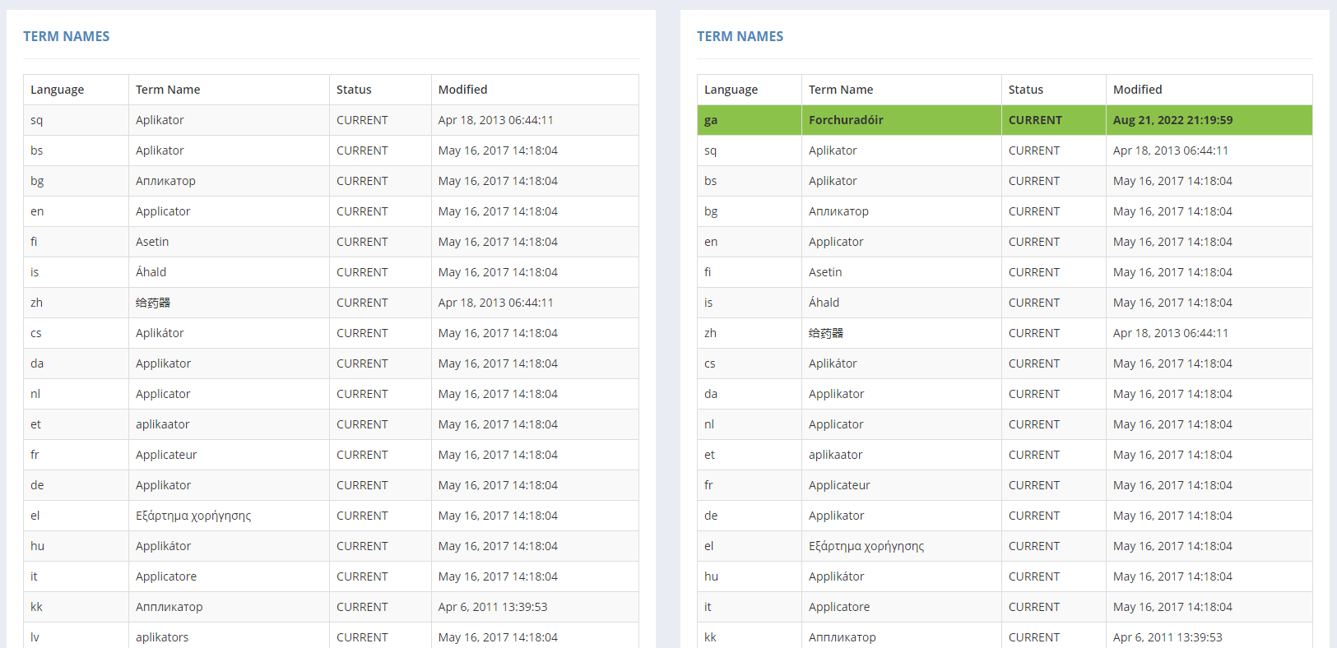Sort by Term Name header in left table

[168, 90]
